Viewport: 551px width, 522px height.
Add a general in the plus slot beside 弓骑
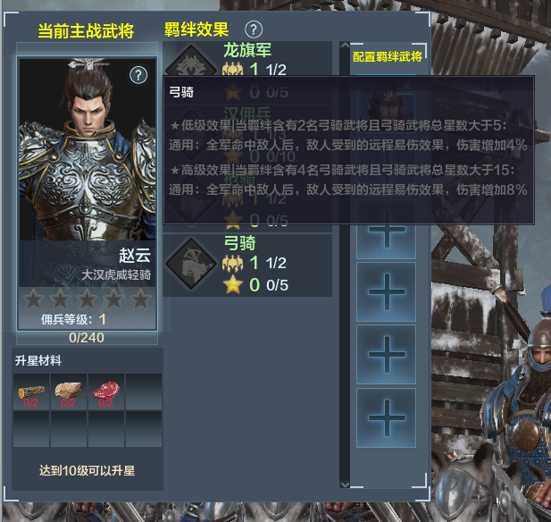coord(386,291)
